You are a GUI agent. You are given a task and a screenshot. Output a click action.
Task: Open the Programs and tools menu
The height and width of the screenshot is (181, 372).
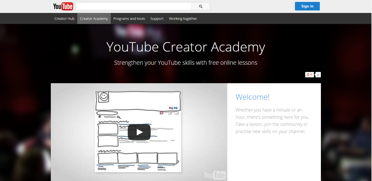point(129,18)
